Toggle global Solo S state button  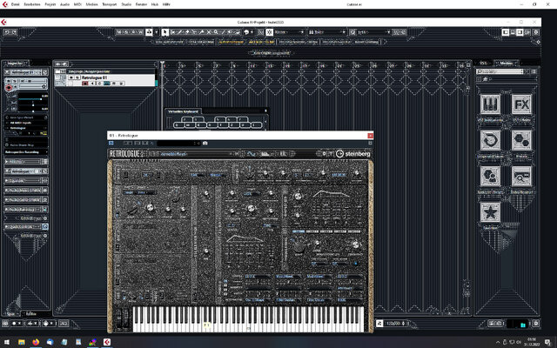coord(126,32)
